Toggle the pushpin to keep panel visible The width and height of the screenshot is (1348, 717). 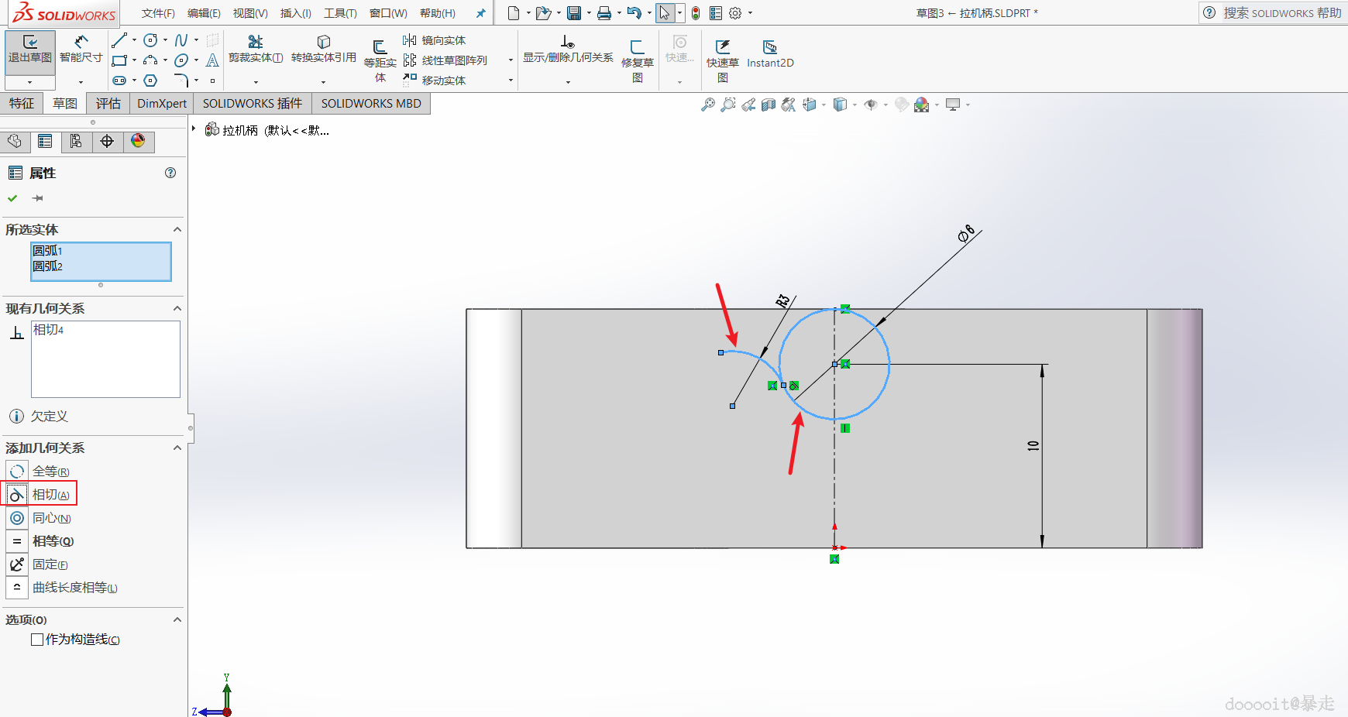[x=37, y=198]
